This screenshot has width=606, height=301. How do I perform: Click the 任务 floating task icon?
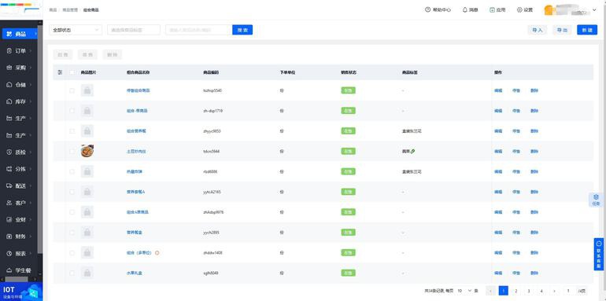coord(596,200)
